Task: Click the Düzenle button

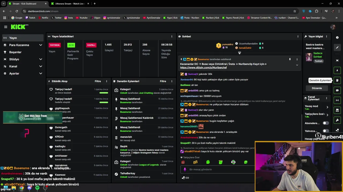Action: pyautogui.click(x=317, y=88)
